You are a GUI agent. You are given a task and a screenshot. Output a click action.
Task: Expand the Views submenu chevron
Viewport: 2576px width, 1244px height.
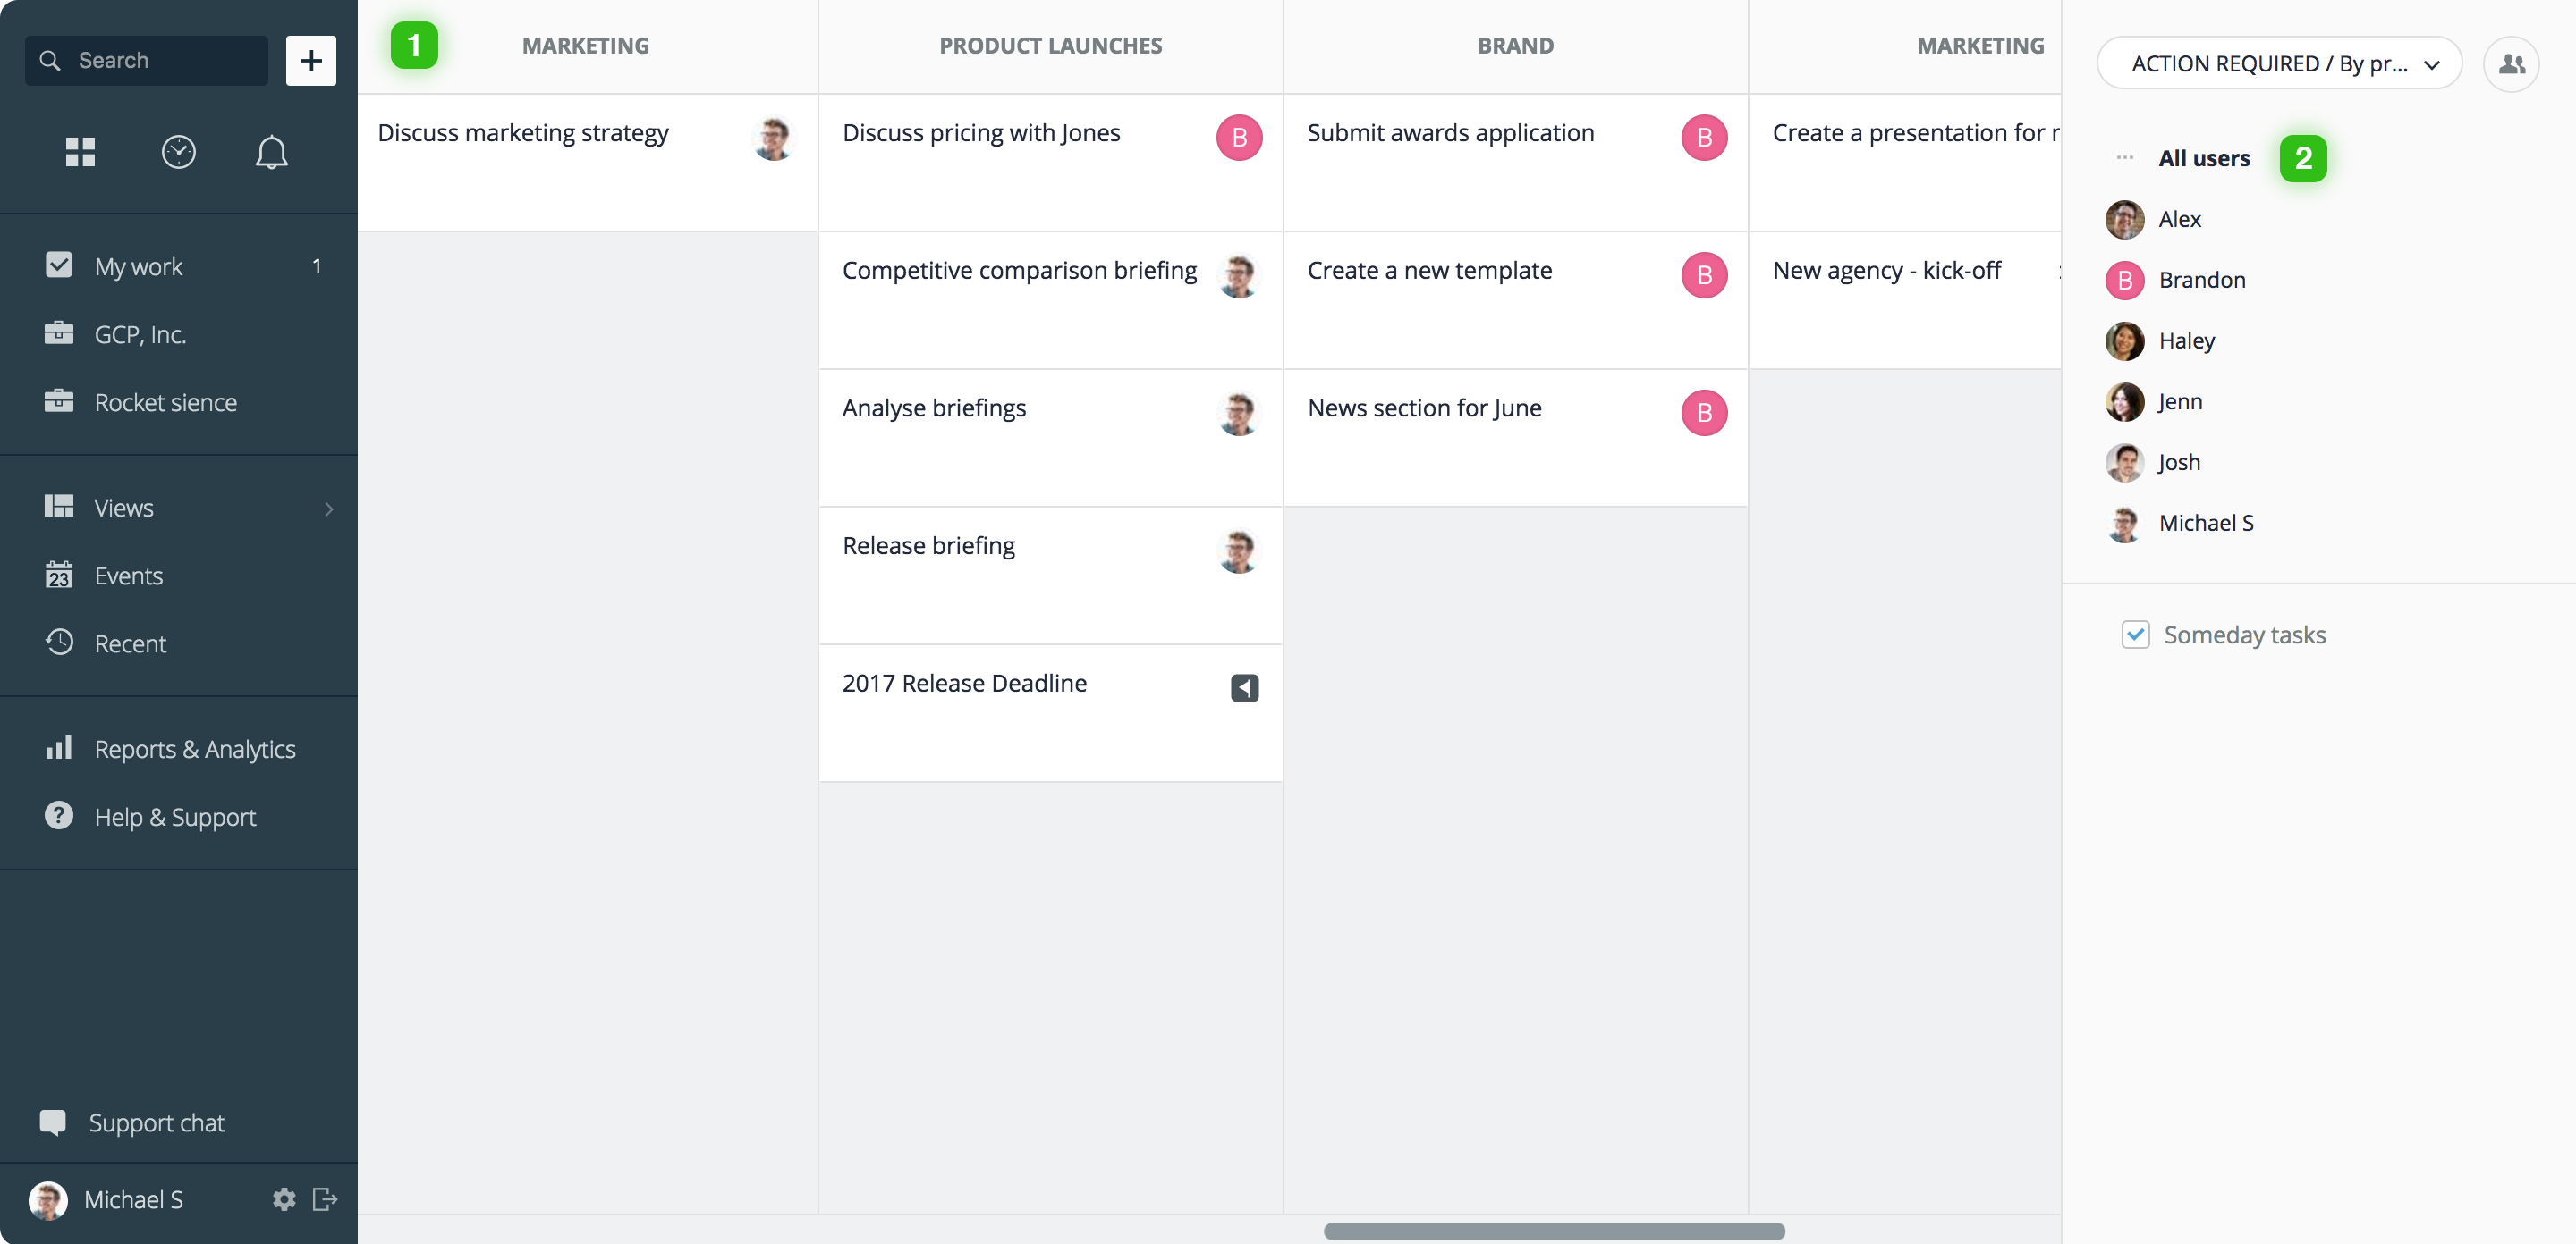tap(329, 509)
